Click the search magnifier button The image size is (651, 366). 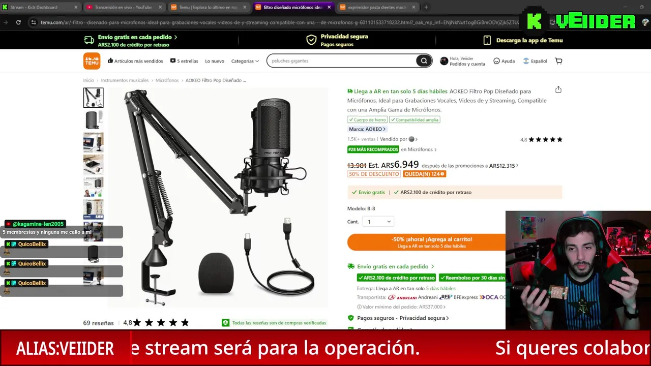pos(424,61)
